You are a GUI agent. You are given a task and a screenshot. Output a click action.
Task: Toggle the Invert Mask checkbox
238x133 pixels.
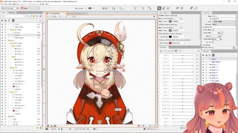(x=213, y=30)
